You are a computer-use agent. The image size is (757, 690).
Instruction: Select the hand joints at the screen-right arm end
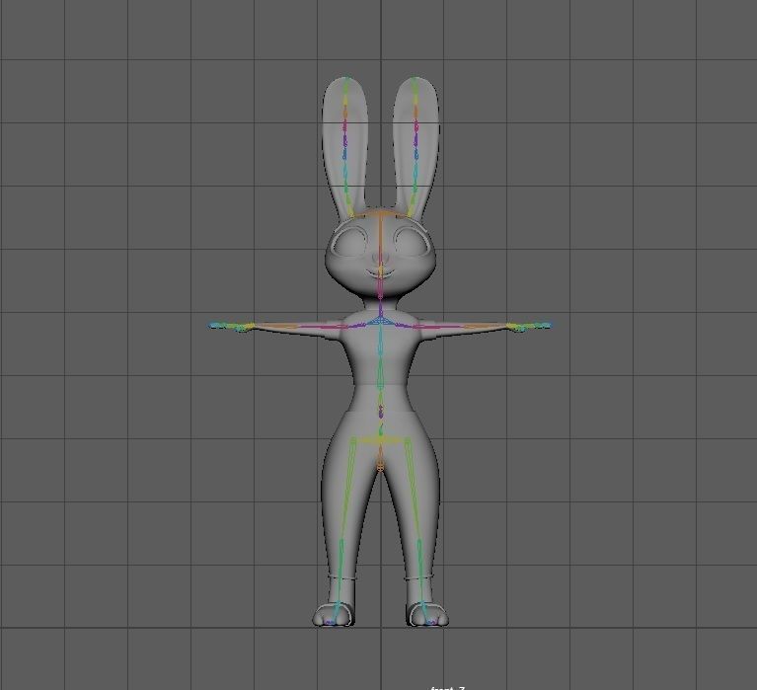coord(529,327)
